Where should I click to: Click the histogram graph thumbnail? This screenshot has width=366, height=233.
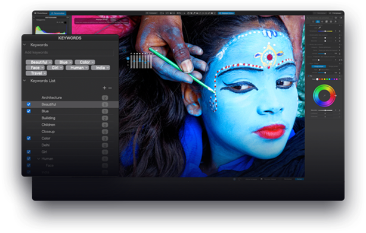pyautogui.click(x=51, y=29)
